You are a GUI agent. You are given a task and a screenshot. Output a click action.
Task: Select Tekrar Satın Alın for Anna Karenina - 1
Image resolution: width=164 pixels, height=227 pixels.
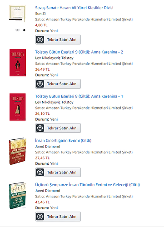click(58, 128)
